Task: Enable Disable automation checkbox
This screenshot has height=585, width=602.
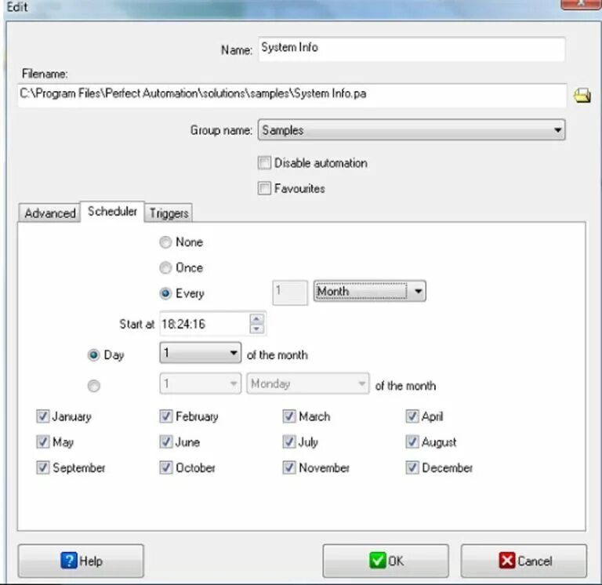Action: click(264, 163)
